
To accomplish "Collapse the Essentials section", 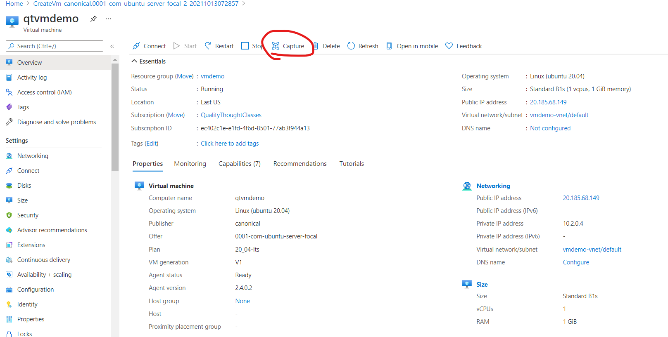I will coord(148,61).
